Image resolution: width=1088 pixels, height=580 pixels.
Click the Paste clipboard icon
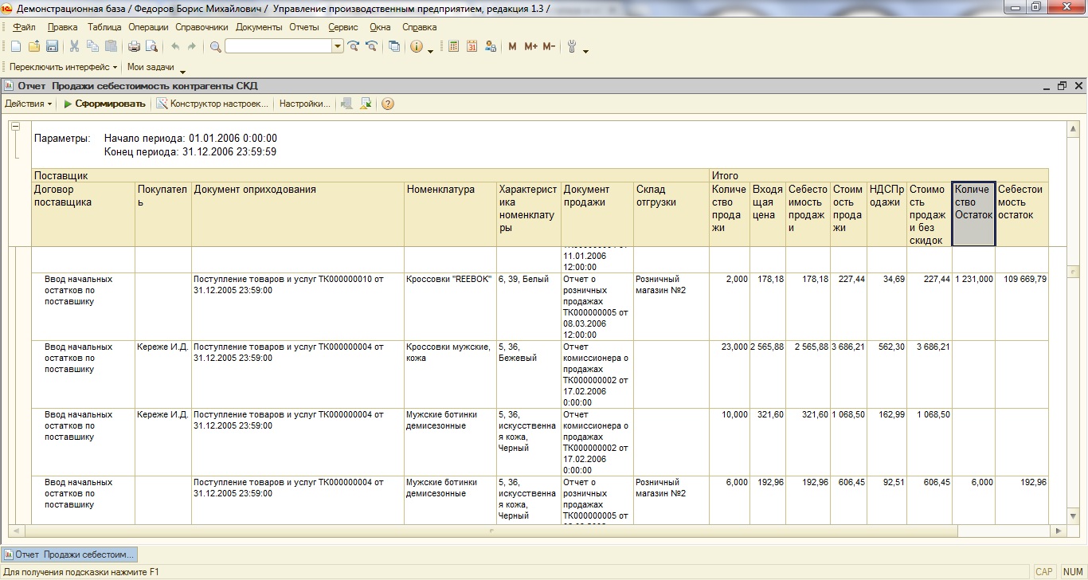point(111,47)
